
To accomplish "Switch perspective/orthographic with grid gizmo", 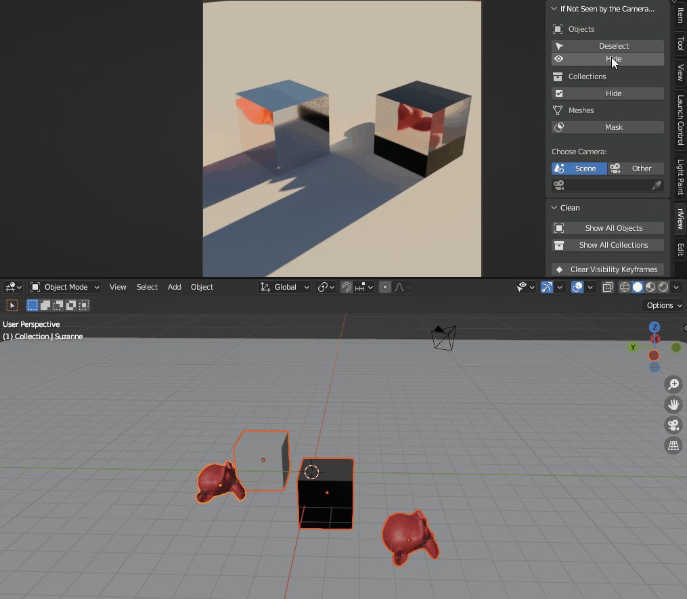I will tap(673, 445).
